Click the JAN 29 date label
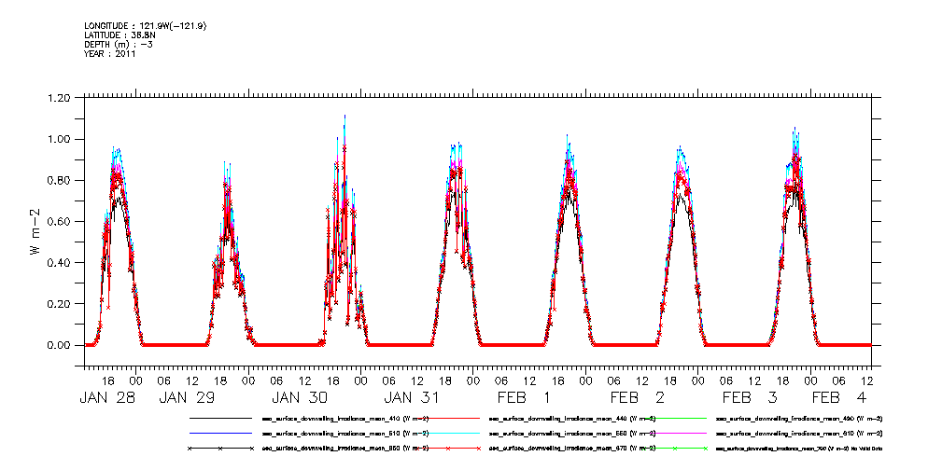The width and height of the screenshot is (942, 470). click(x=187, y=397)
